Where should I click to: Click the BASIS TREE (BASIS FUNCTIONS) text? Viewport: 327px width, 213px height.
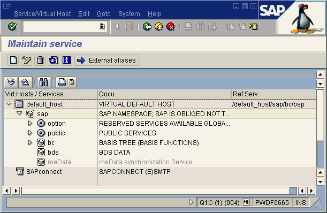149,143
